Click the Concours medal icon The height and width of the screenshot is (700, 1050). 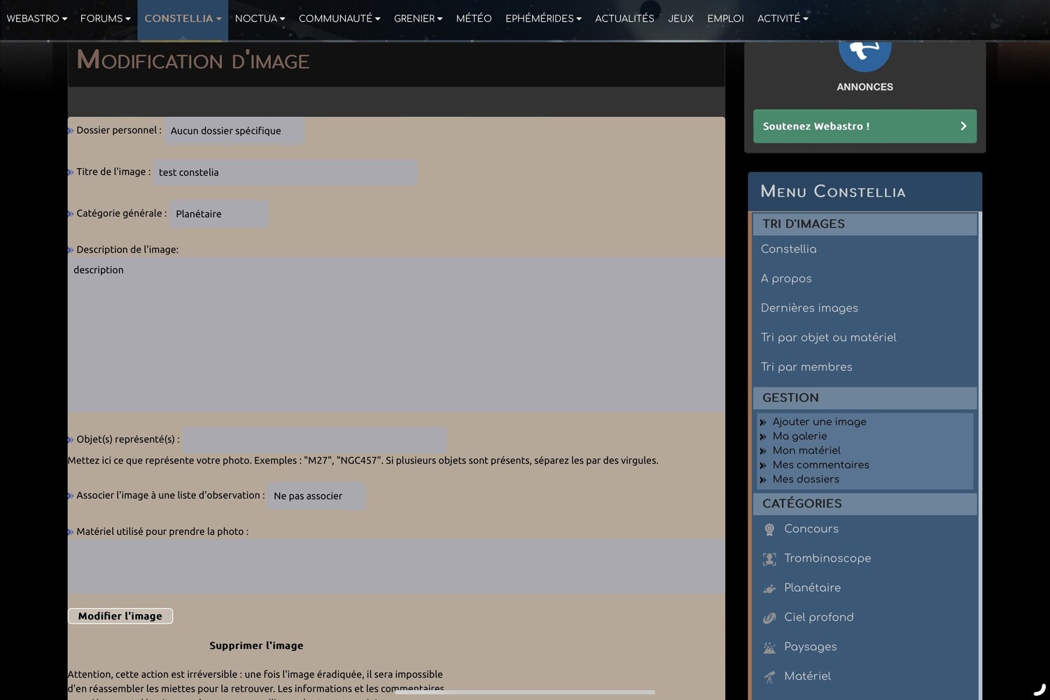(x=769, y=530)
